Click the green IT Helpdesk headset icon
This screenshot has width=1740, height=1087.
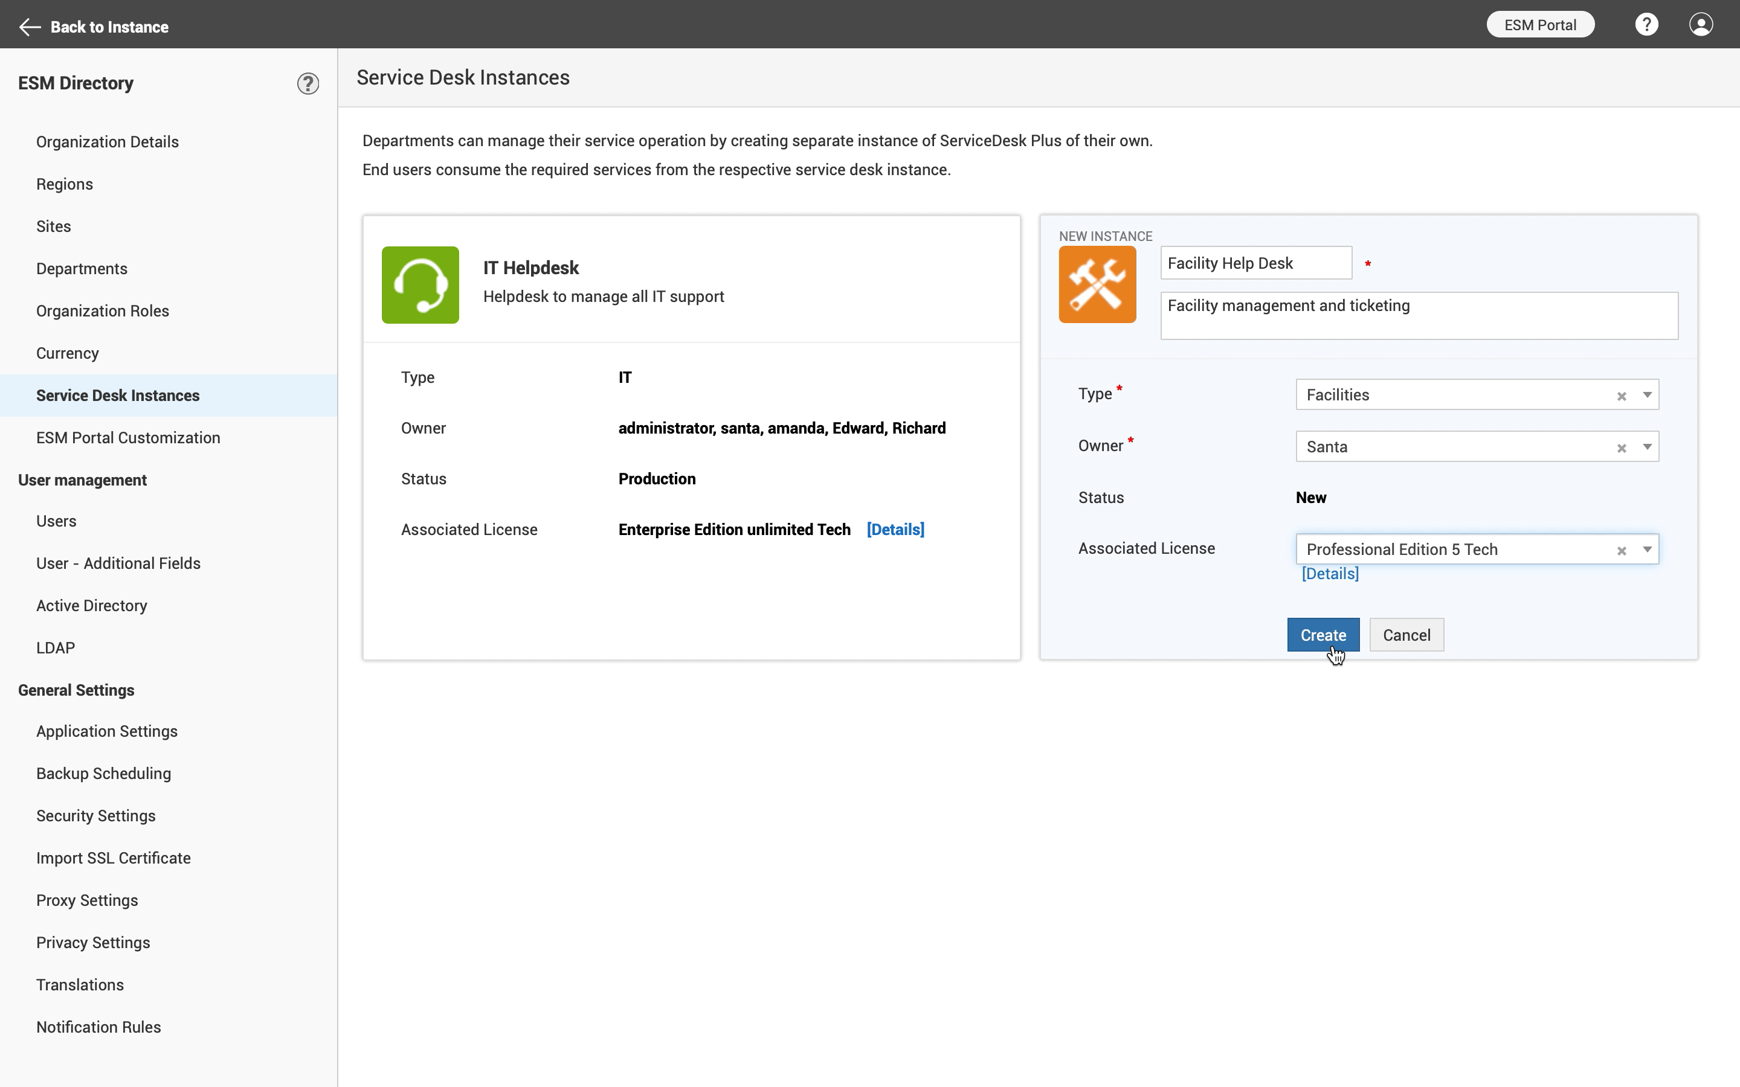click(x=420, y=284)
